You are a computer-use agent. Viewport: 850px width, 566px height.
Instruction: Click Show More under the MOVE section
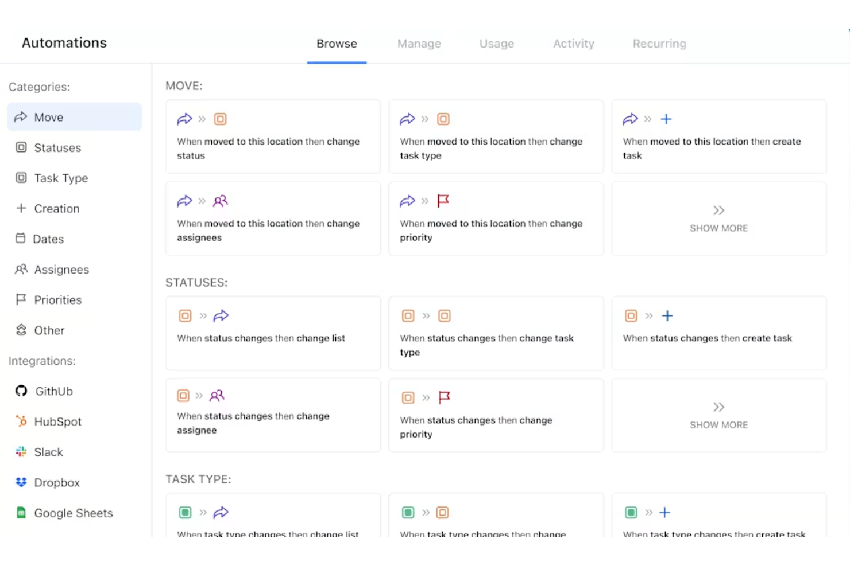tap(718, 219)
